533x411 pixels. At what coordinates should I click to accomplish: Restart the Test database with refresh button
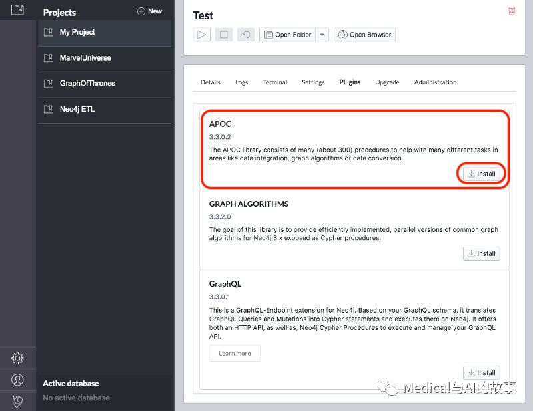(246, 35)
